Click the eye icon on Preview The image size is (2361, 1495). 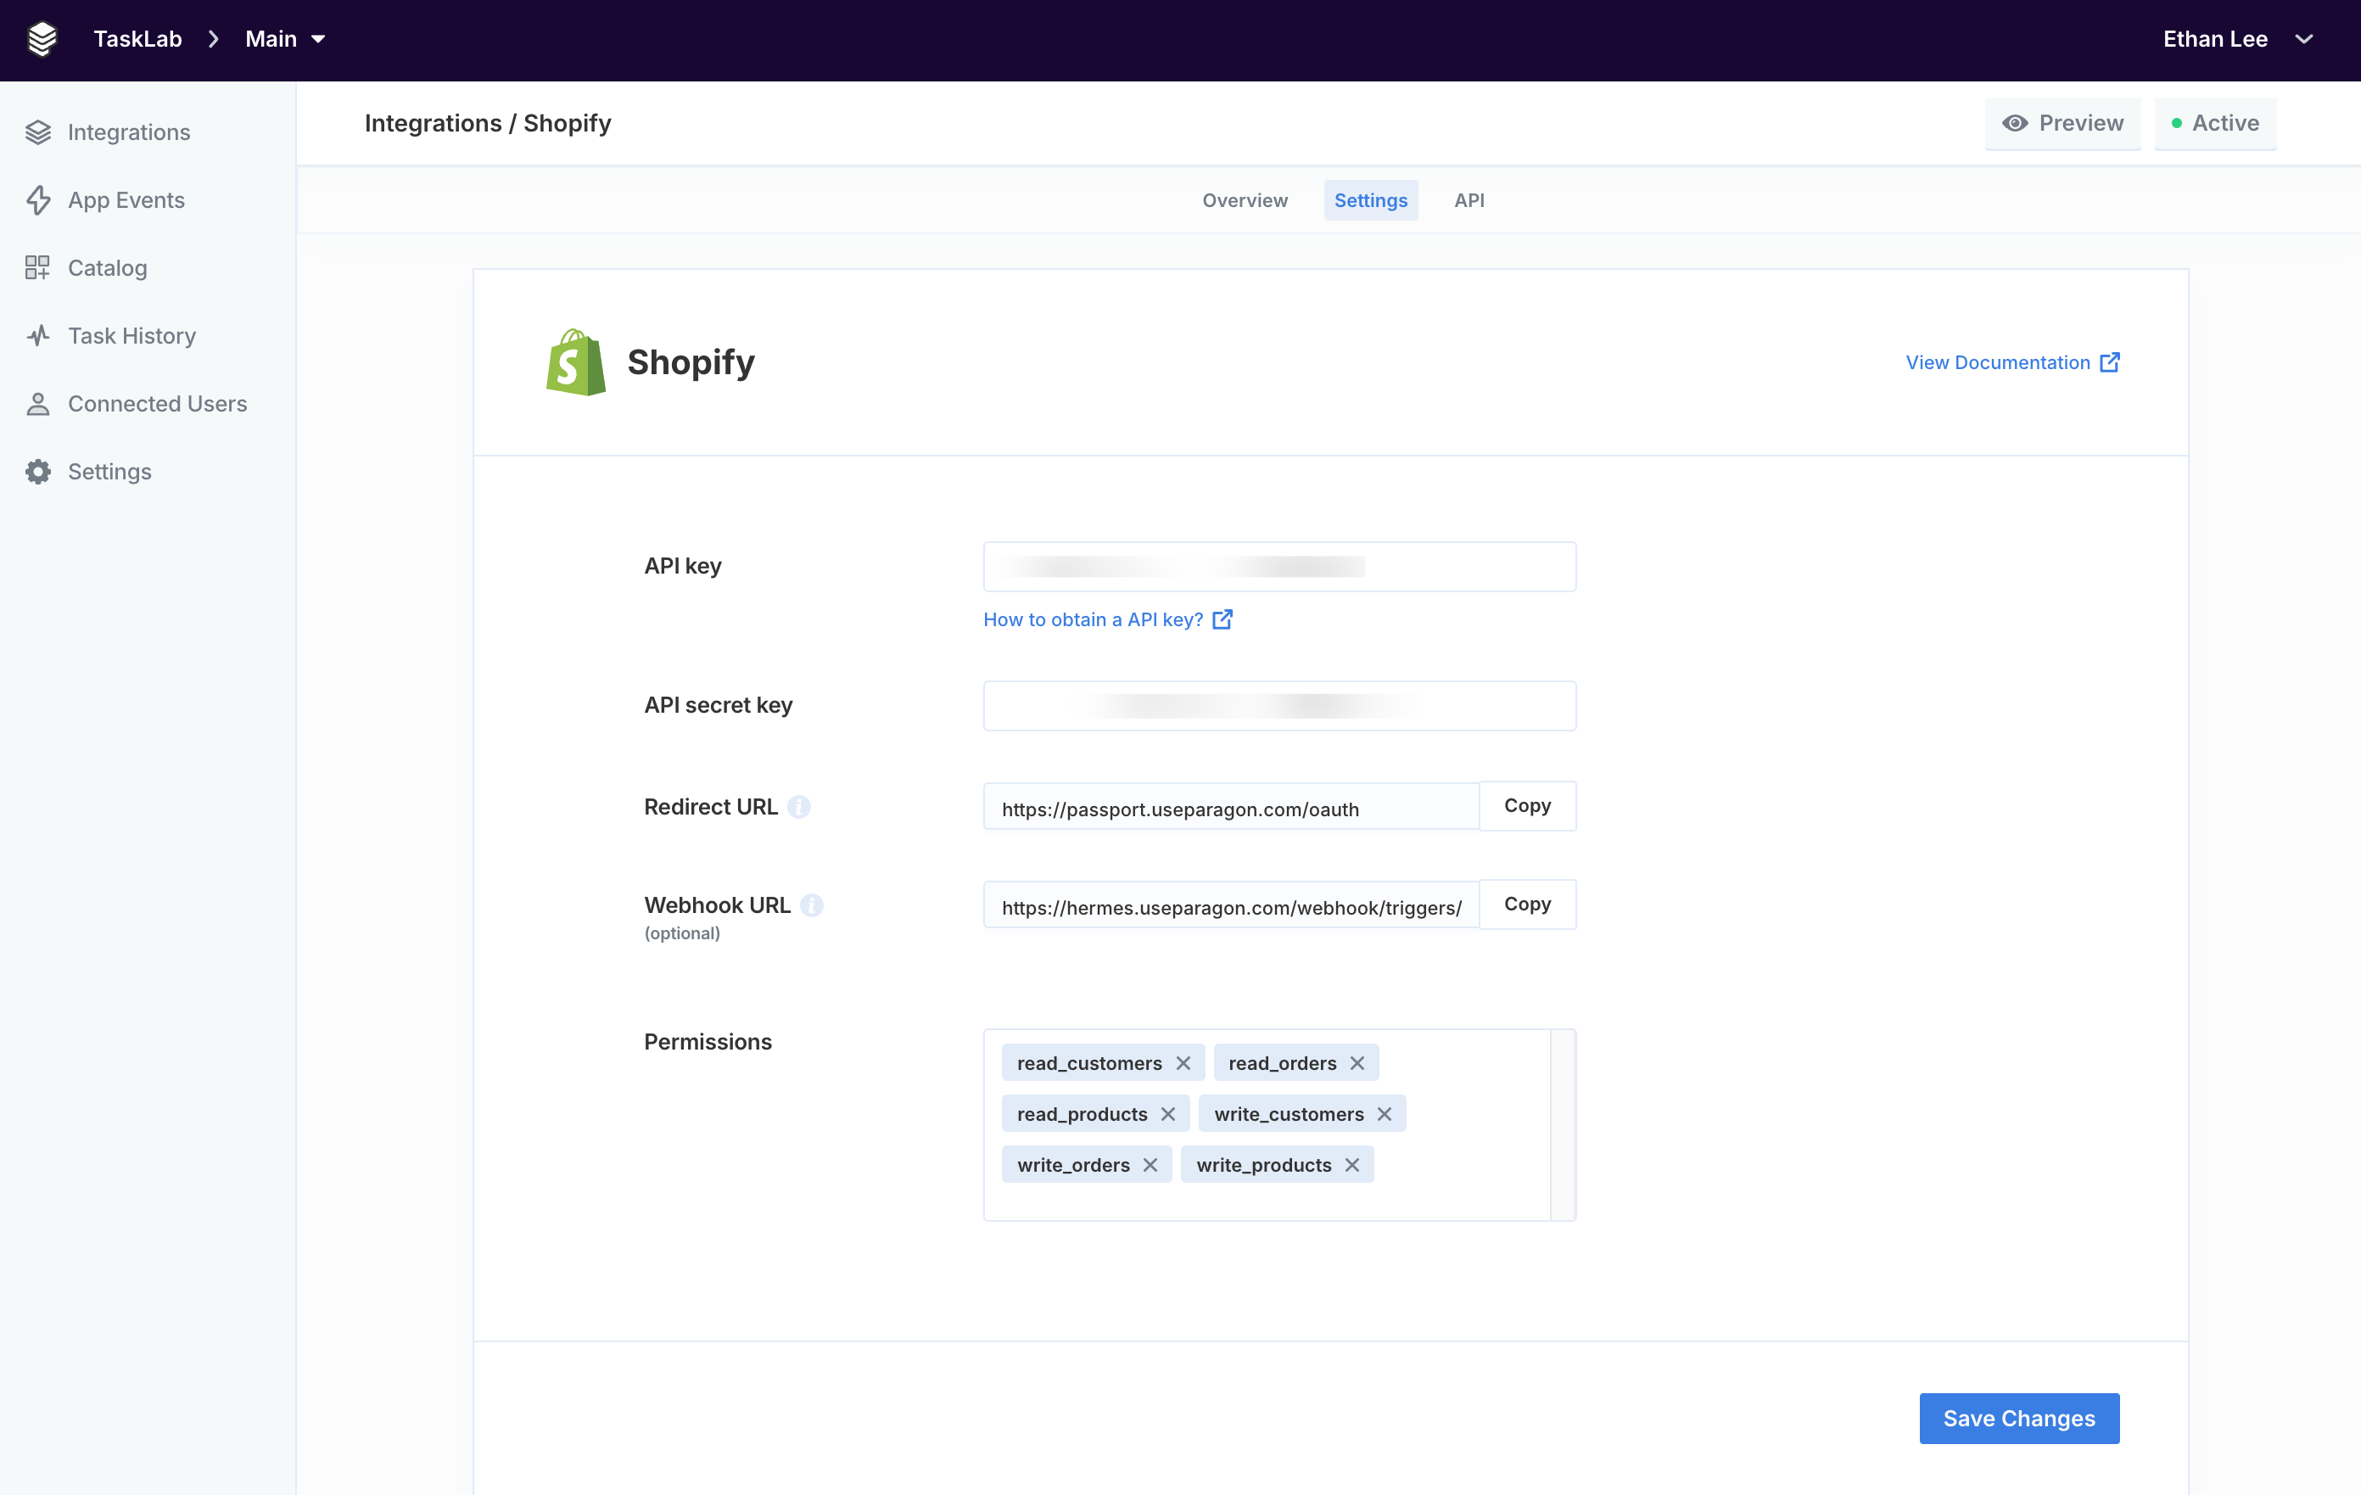click(x=2015, y=122)
